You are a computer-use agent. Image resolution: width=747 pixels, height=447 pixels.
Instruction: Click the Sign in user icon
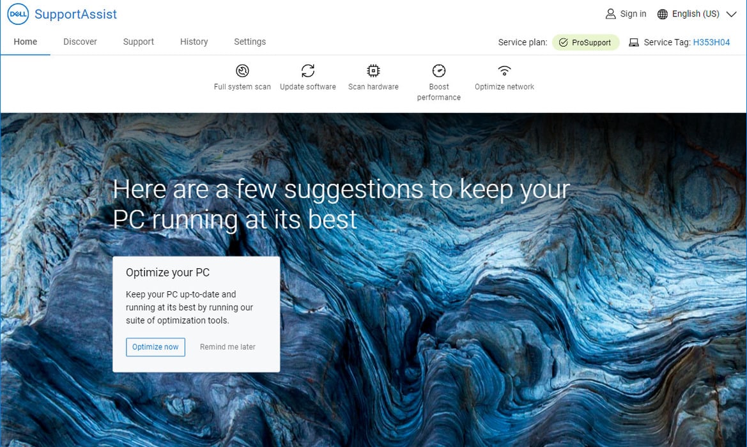pos(610,14)
